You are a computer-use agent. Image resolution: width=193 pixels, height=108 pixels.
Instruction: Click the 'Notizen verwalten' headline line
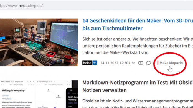pyautogui.click(x=105, y=90)
